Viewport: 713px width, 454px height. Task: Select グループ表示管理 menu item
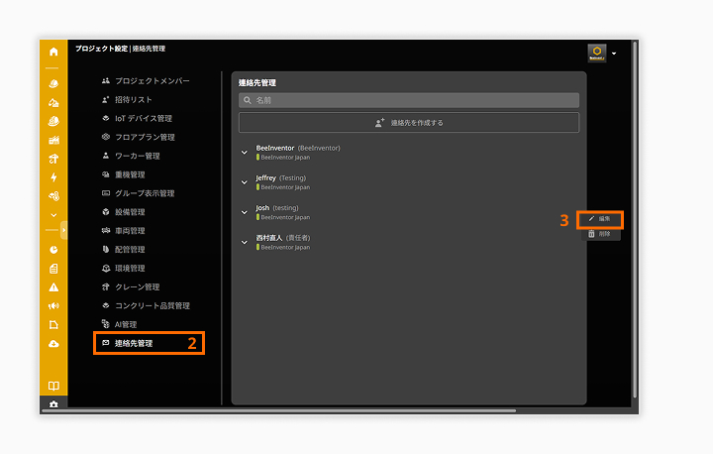pos(139,193)
